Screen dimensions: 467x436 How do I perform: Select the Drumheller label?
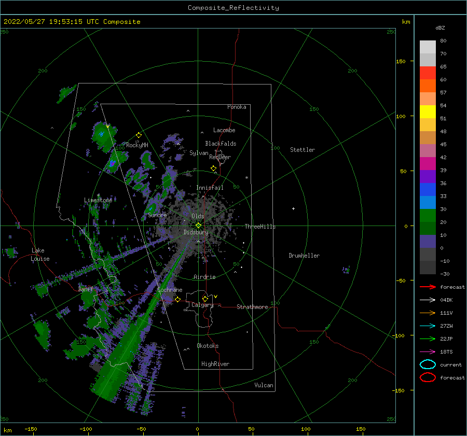(x=304, y=256)
